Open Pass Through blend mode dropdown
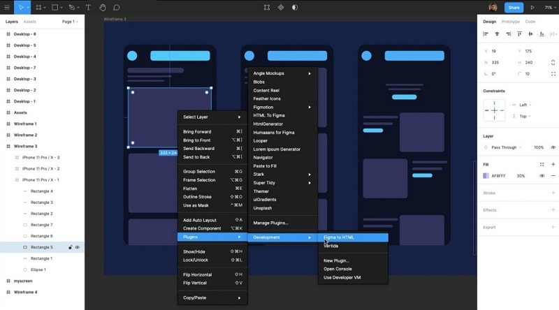Image resolution: width=559 pixels, height=310 pixels. pos(506,147)
